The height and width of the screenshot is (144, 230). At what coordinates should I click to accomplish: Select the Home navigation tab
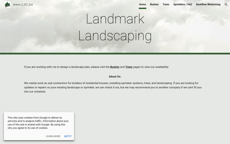click(x=143, y=4)
